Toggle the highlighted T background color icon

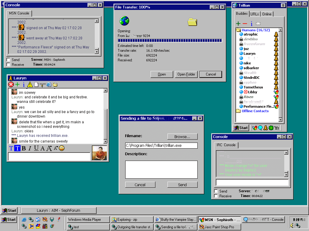pyautogui.click(x=17, y=148)
